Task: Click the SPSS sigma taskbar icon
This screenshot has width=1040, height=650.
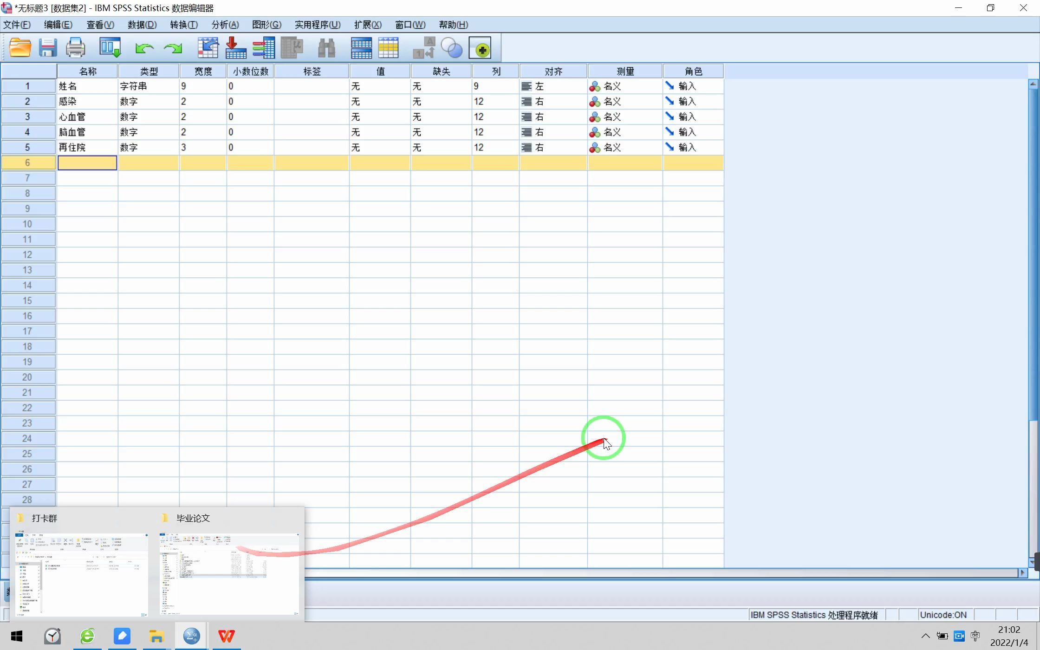Action: (191, 636)
